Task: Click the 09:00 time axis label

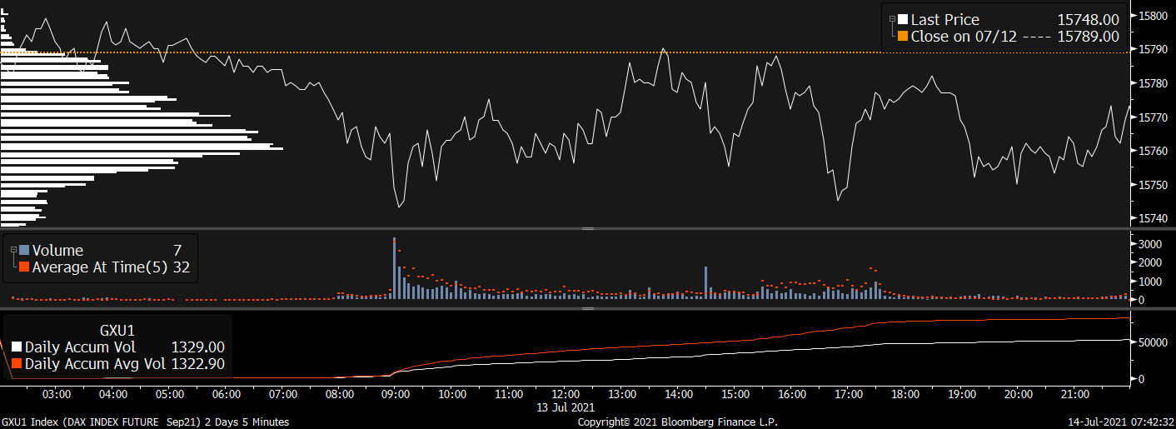Action: click(x=396, y=394)
